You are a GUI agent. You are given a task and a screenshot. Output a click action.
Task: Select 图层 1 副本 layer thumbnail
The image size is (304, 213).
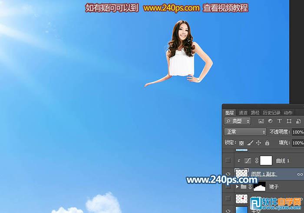pos(241,173)
